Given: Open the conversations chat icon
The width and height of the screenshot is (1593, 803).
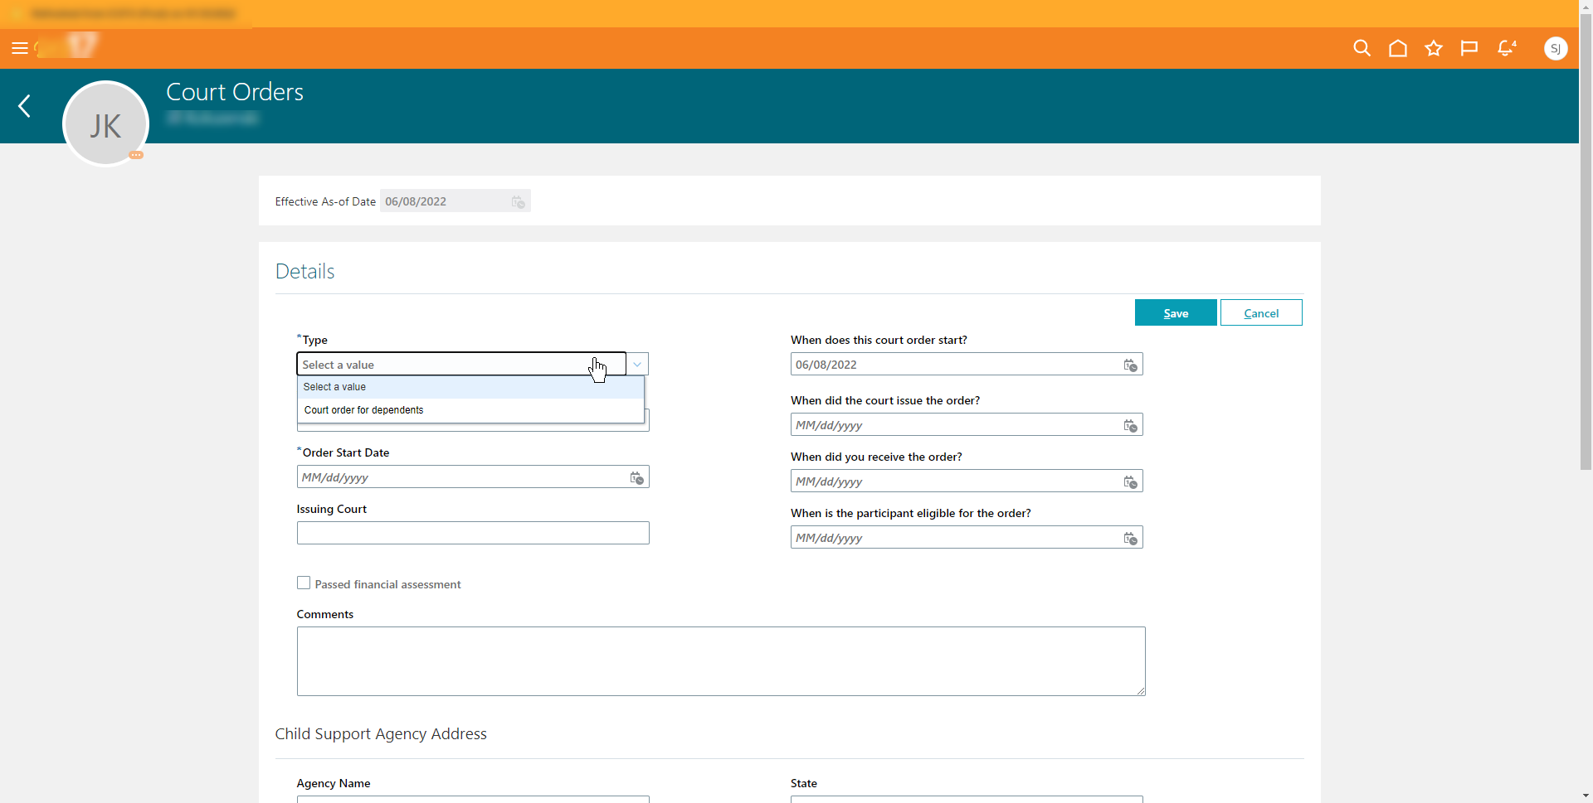Looking at the screenshot, I should tap(1469, 48).
